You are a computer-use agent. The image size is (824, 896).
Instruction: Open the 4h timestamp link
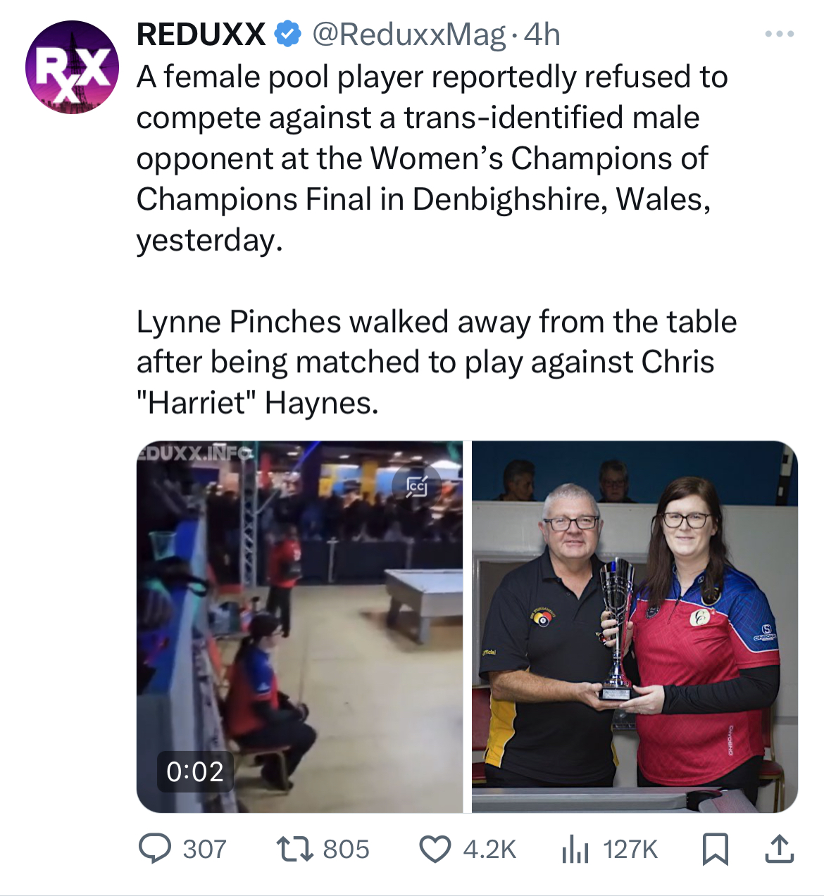pos(542,34)
